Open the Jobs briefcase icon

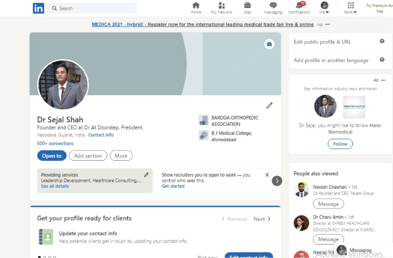click(x=248, y=8)
